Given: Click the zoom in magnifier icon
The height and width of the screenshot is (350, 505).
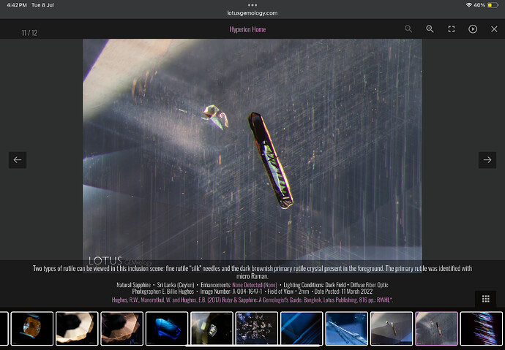Looking at the screenshot, I should (430, 29).
